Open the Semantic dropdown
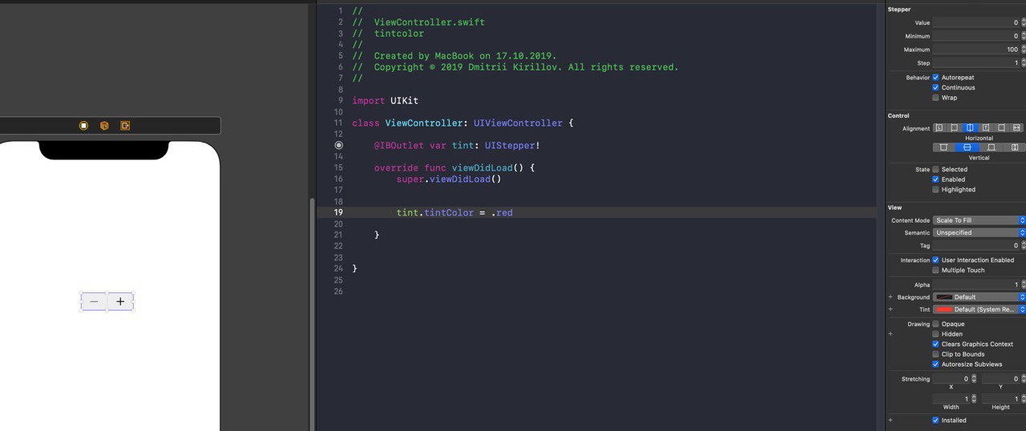The width and height of the screenshot is (1026, 431). click(979, 233)
